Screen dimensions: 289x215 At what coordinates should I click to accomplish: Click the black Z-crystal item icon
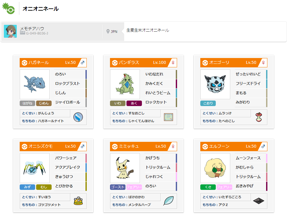(x=259, y=201)
